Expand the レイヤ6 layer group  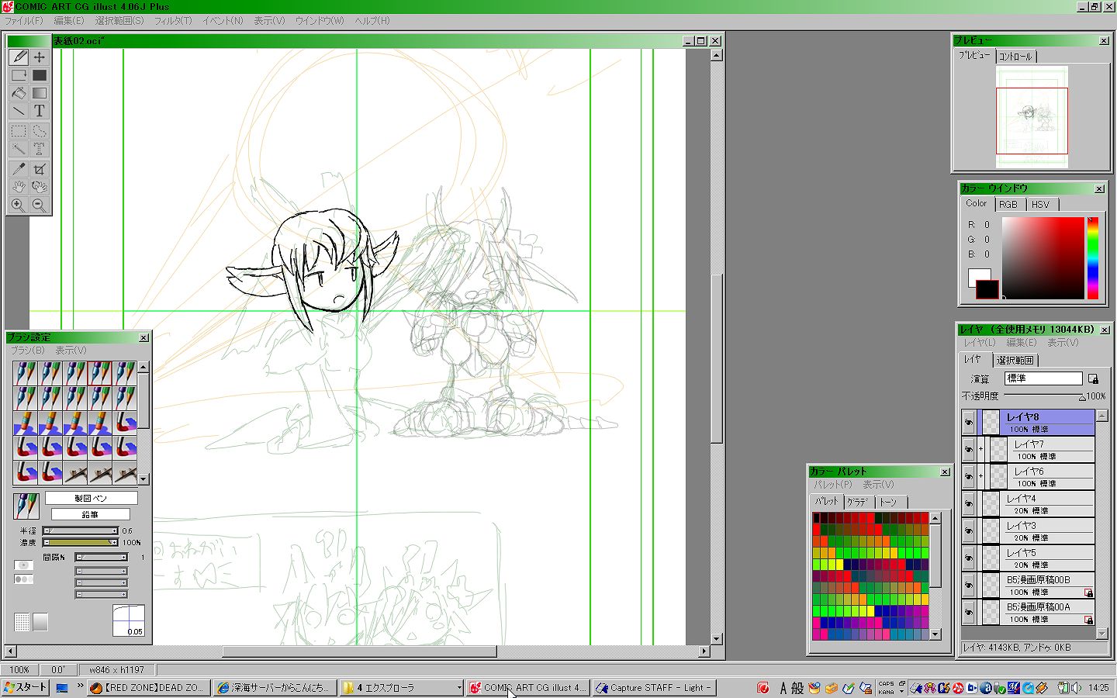pyautogui.click(x=981, y=476)
